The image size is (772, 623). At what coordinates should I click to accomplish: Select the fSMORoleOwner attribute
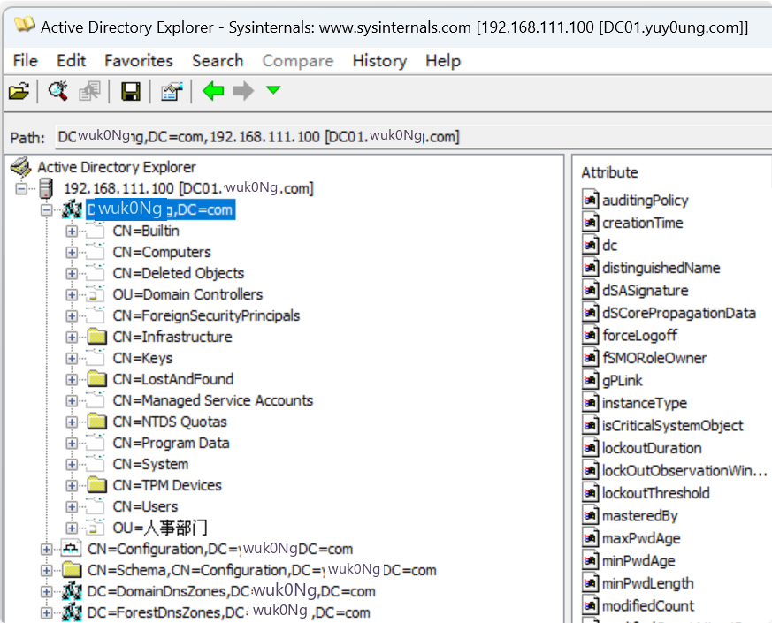coord(654,358)
